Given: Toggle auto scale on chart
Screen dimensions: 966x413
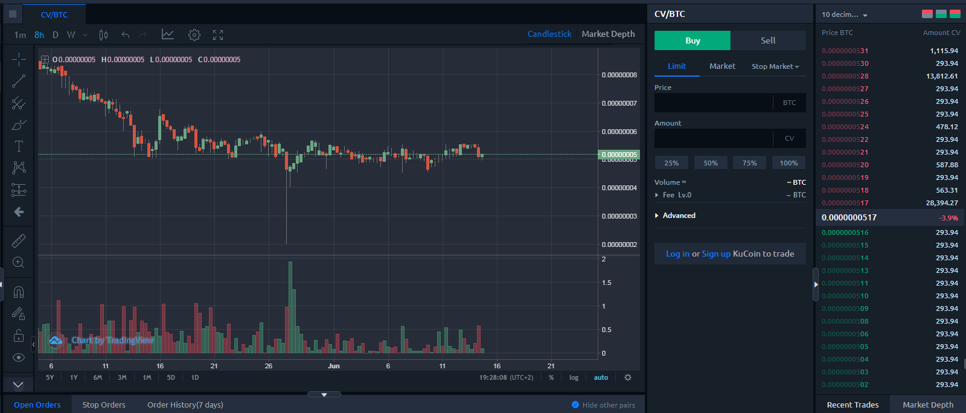Looking at the screenshot, I should (601, 377).
